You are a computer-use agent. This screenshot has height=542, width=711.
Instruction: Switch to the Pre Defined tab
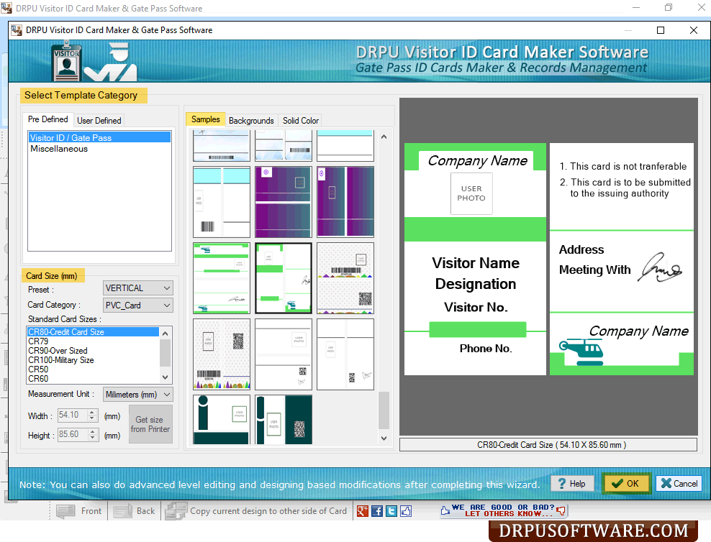point(48,119)
